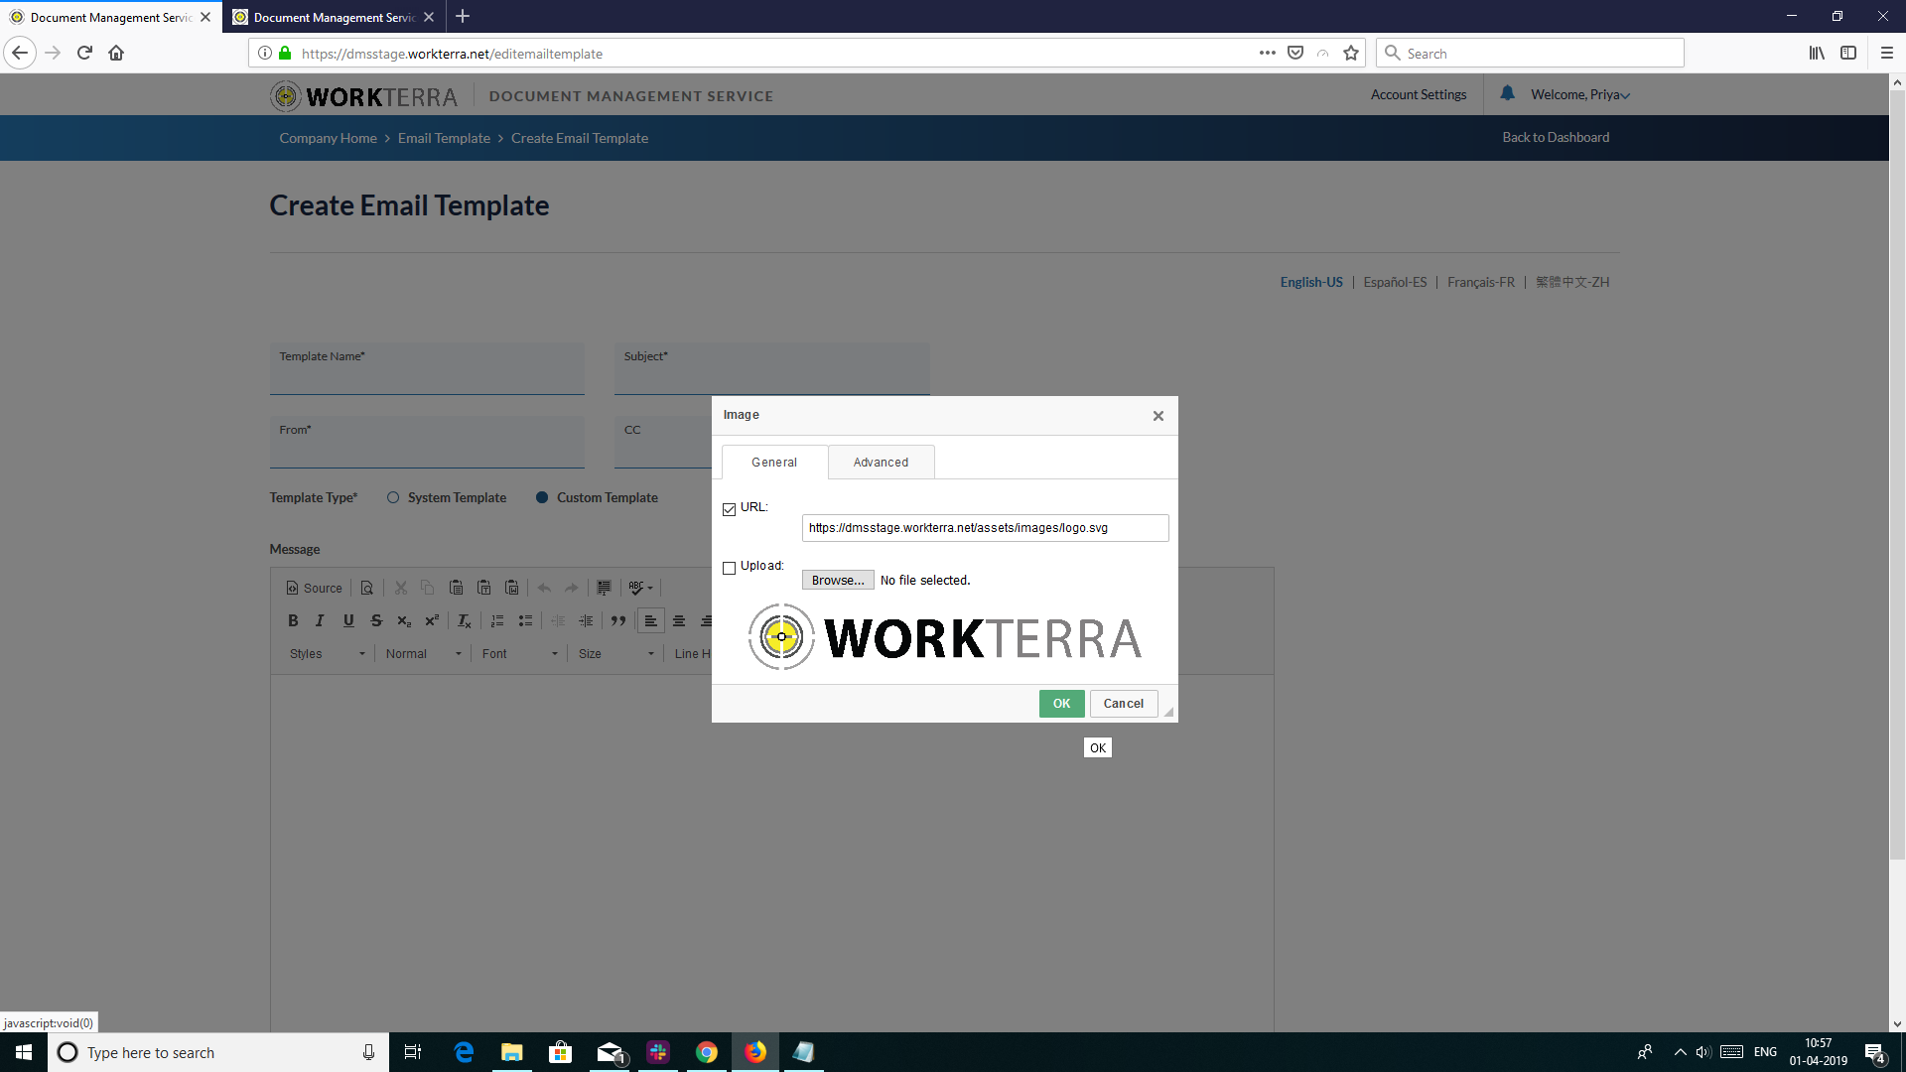Click the Subject input field
Screen dimensions: 1906x1072
pyautogui.click(x=771, y=369)
